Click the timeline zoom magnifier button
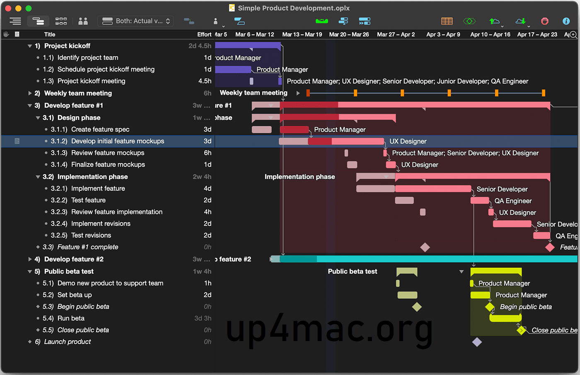Screen dimensions: 580x375 coord(572,35)
